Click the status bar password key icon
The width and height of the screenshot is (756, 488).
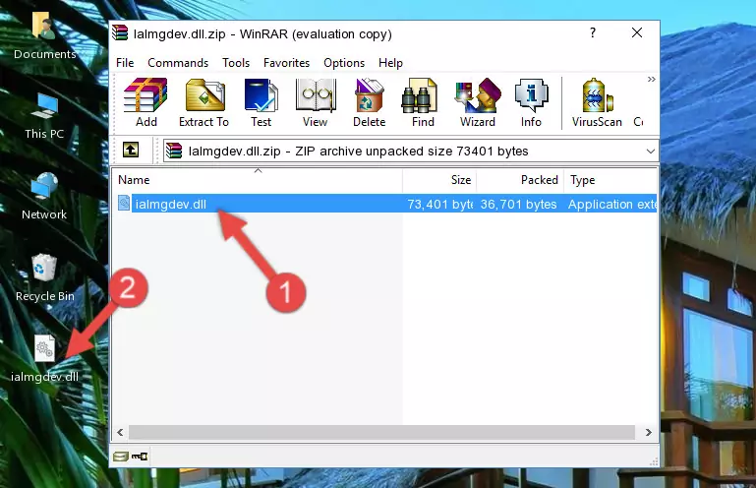tap(140, 456)
